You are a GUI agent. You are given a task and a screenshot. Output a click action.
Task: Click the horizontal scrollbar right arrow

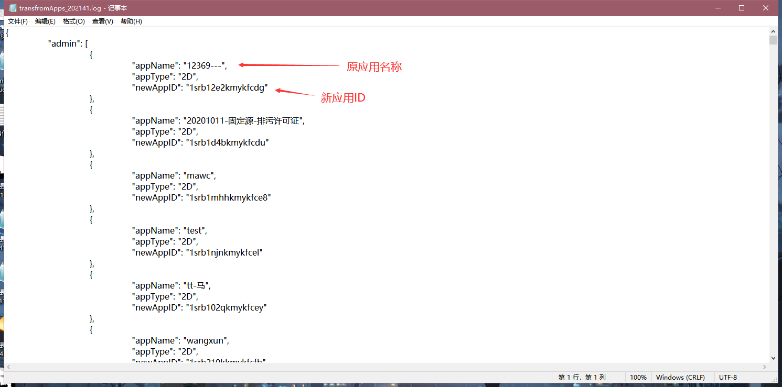click(764, 367)
